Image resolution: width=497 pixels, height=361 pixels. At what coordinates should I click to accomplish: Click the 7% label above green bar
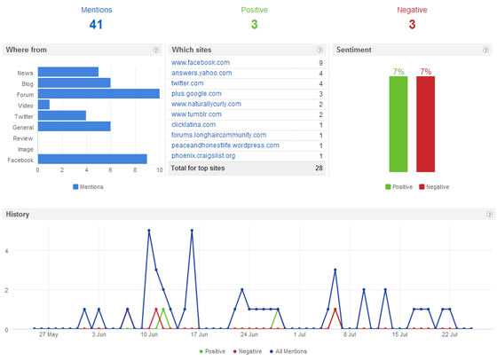pyautogui.click(x=398, y=72)
